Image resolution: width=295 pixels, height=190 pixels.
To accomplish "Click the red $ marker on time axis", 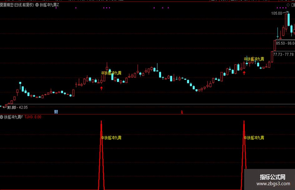I will coord(182,112).
